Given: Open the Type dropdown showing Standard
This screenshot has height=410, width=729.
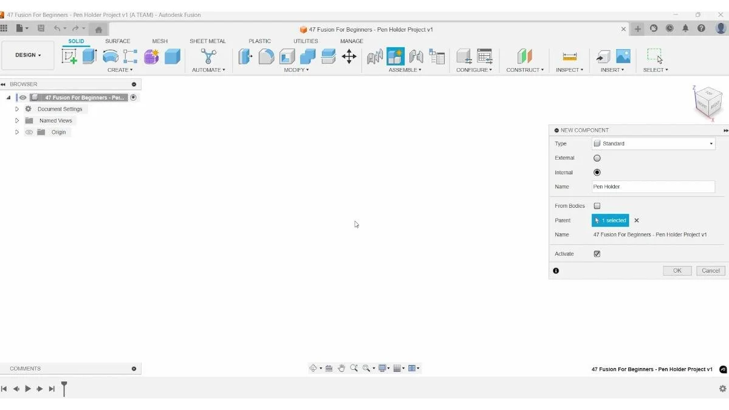Looking at the screenshot, I should coord(652,143).
